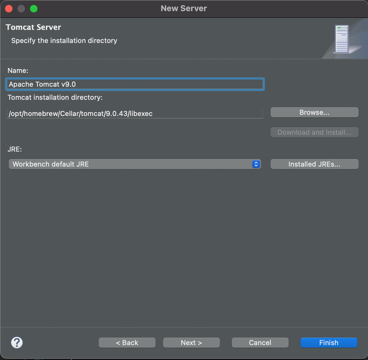
Task: Close the New Server window
Action: pyautogui.click(x=9, y=9)
